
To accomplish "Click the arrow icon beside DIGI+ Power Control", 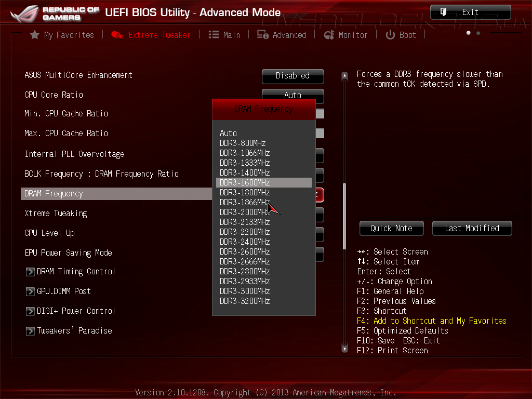I will [30, 311].
